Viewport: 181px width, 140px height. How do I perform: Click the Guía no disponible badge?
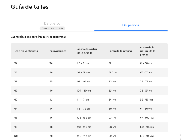pyautogui.click(x=52, y=28)
